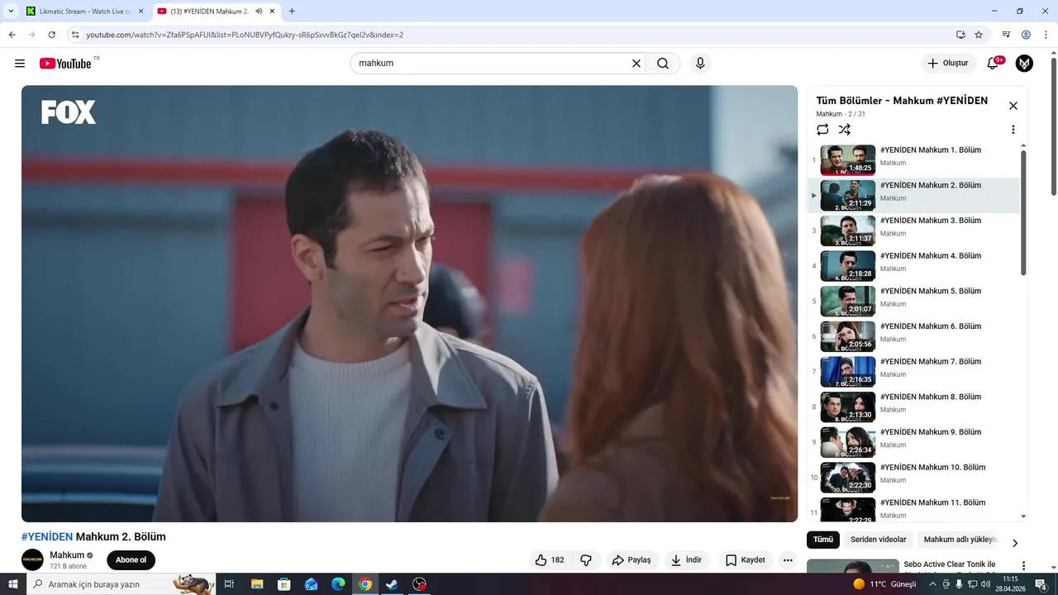Open Chrome three-dot menu
This screenshot has width=1058, height=595.
tap(1045, 35)
